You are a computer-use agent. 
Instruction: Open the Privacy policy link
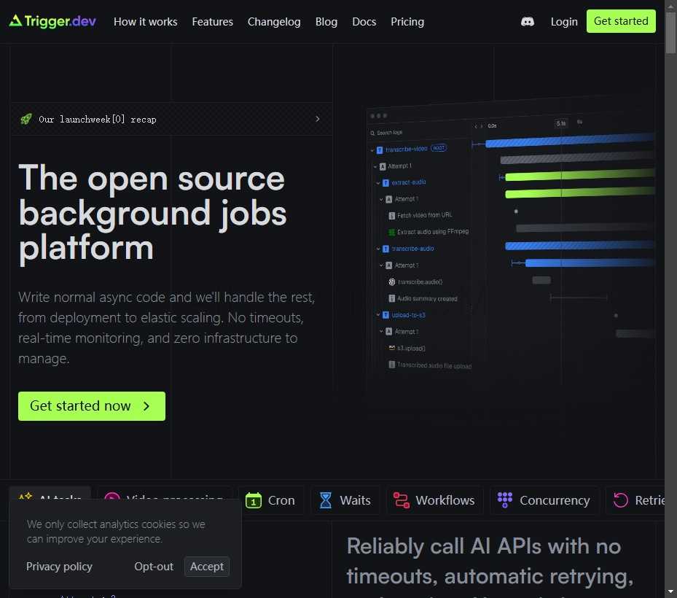tap(59, 567)
